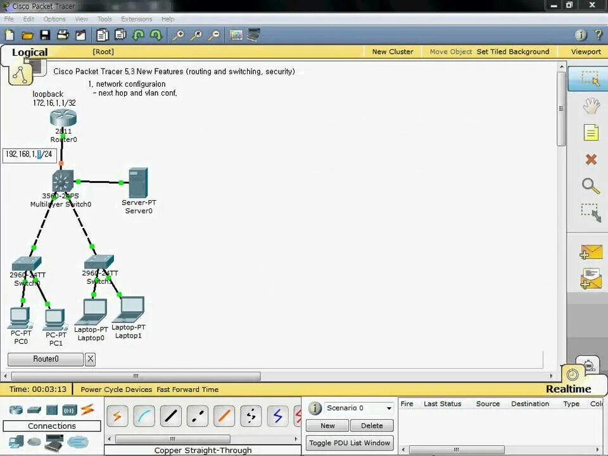Image resolution: width=608 pixels, height=456 pixels.
Task: Select the End Devices category icon
Action: pos(16,442)
